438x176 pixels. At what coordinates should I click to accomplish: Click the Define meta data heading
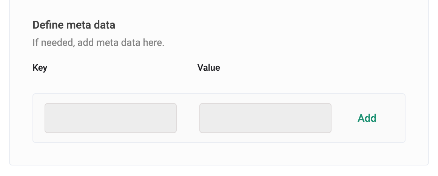pyautogui.click(x=74, y=25)
